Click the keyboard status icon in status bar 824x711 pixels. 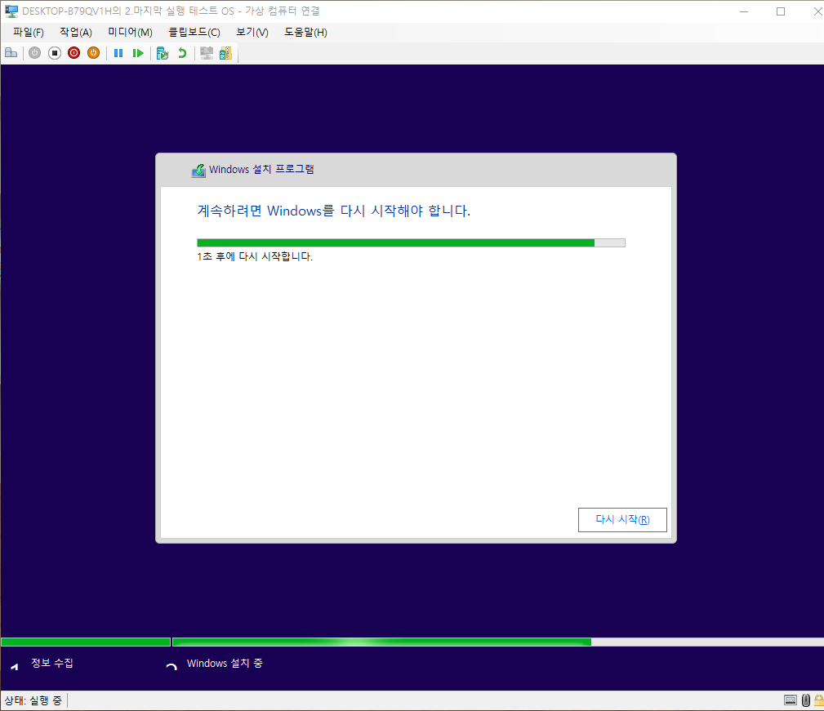tap(791, 700)
